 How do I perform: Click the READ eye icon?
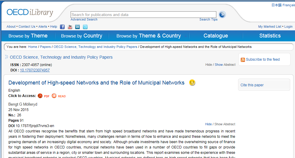54,96
